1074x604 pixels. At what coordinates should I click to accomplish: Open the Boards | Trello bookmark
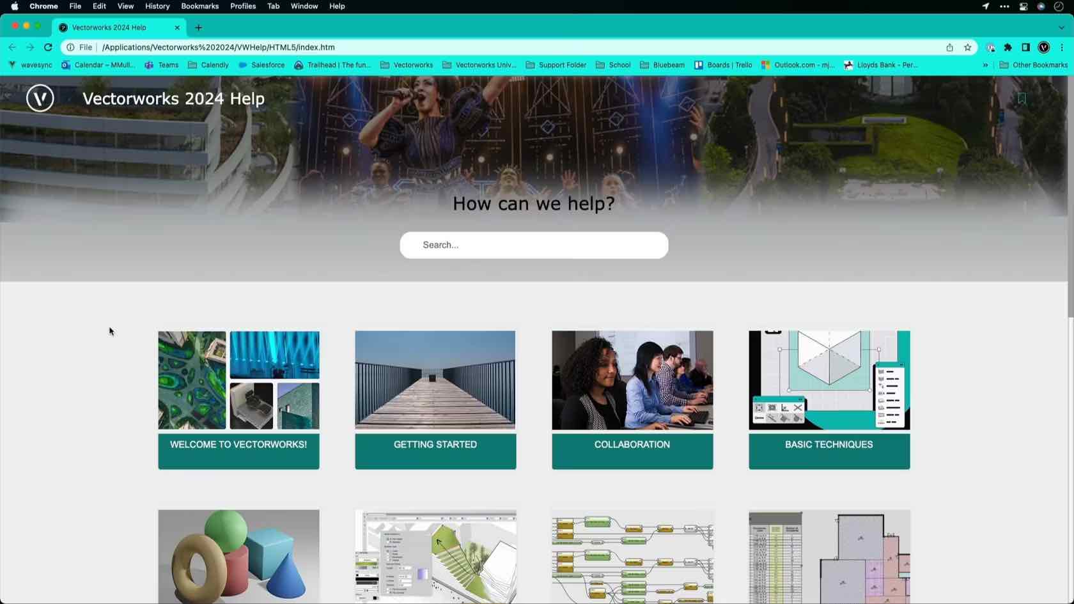(723, 65)
